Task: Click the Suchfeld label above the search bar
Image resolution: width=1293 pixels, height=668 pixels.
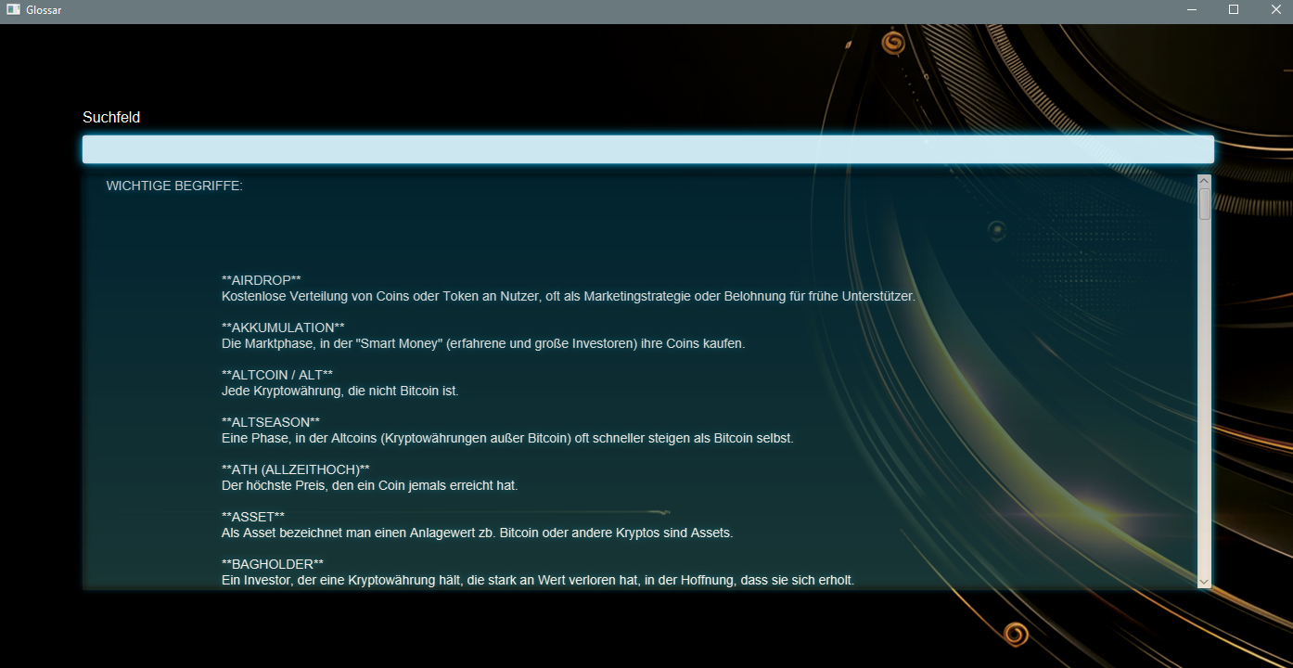Action: click(110, 117)
